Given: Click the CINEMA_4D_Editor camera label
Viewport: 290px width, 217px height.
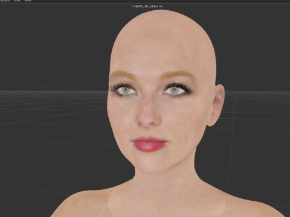Looking at the screenshot, I should point(145,6).
